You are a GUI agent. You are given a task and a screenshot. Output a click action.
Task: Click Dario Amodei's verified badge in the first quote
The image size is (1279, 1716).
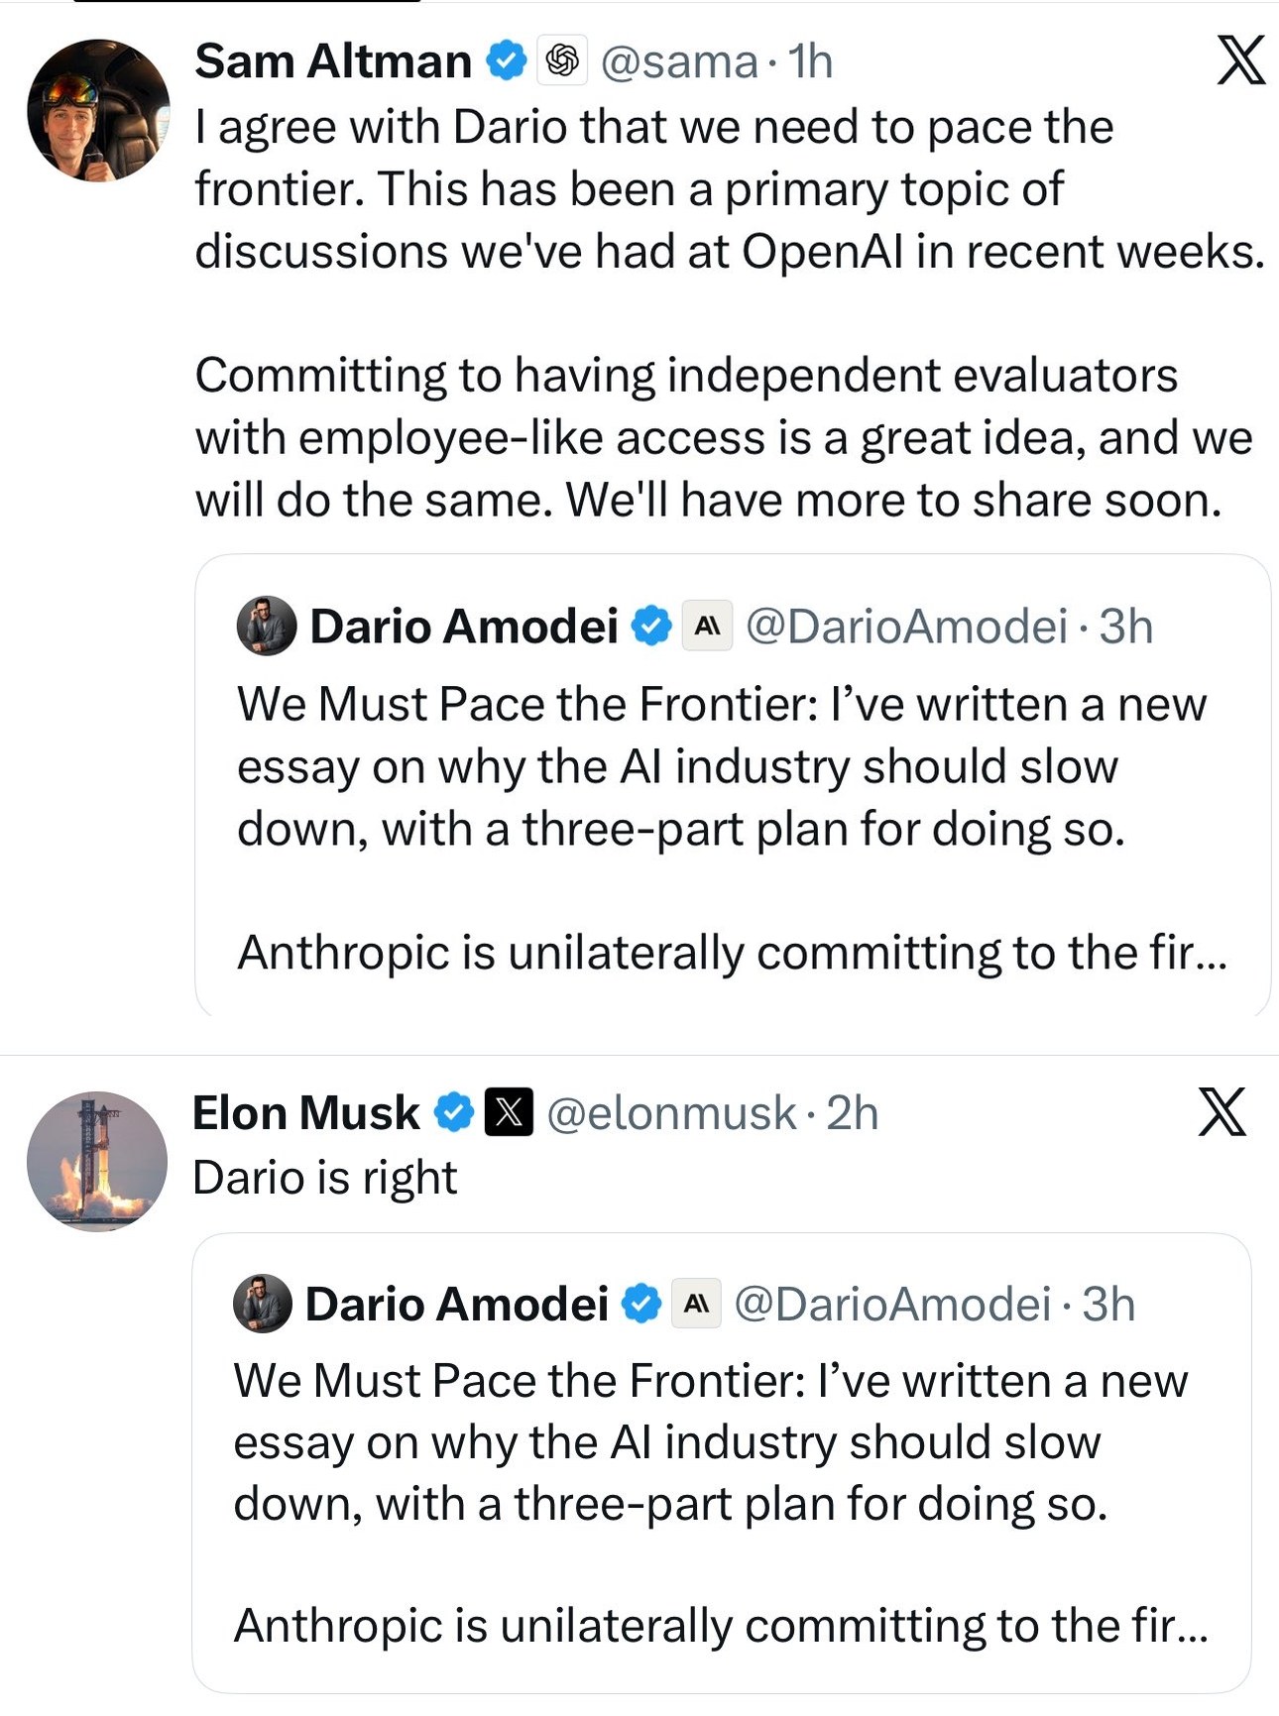[651, 627]
